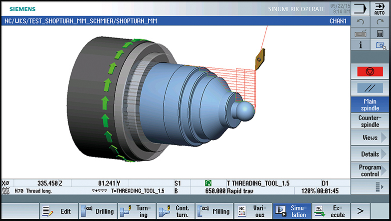Redo the last action
This screenshot has width=391, height=221.
[x=380, y=22]
